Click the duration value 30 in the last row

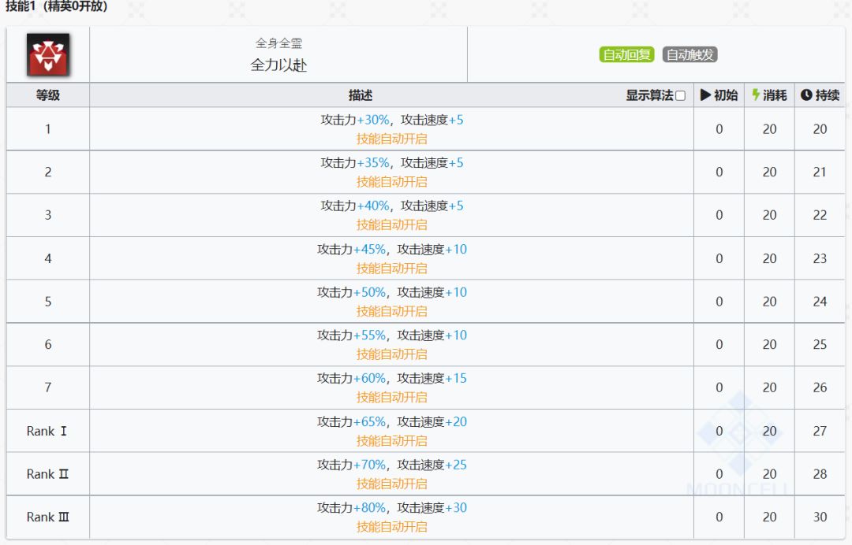(x=820, y=517)
